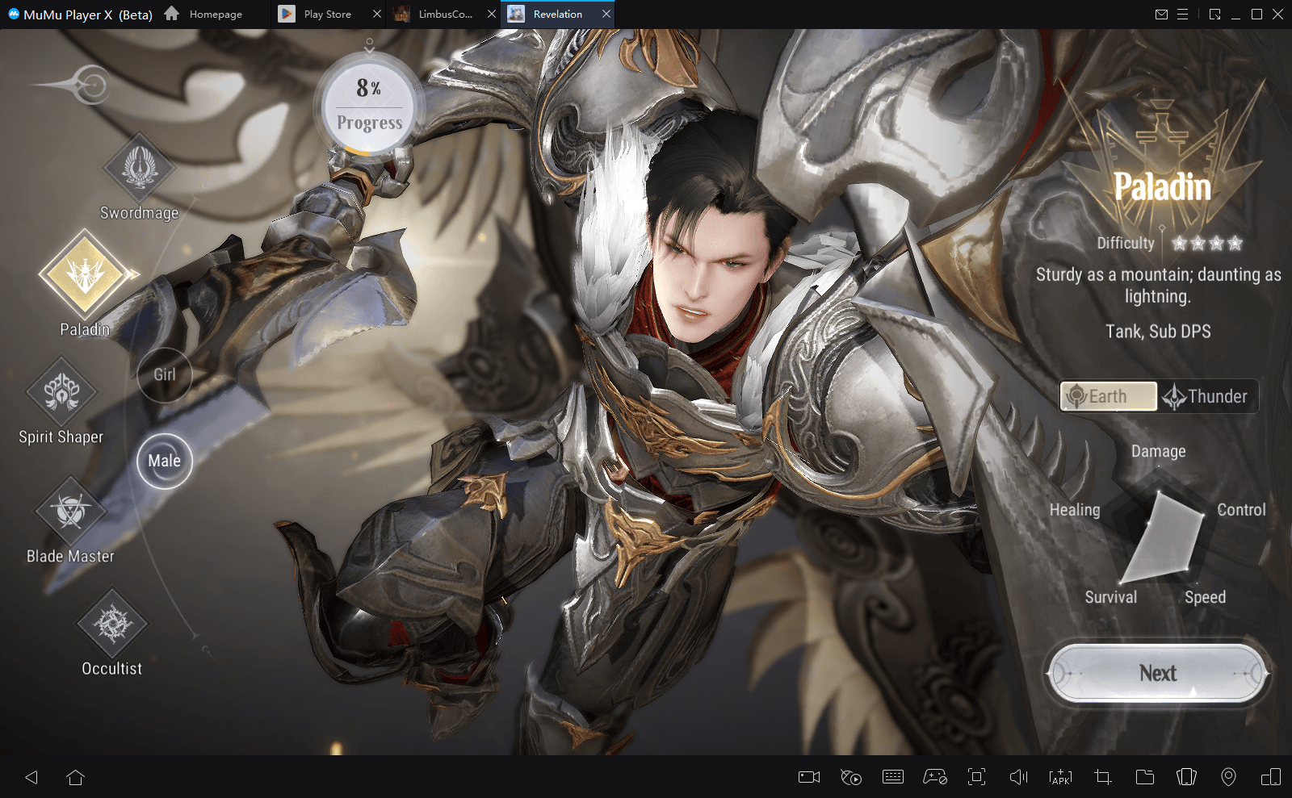The image size is (1292, 798).
Task: Open the shared folder icon
Action: [x=1145, y=777]
